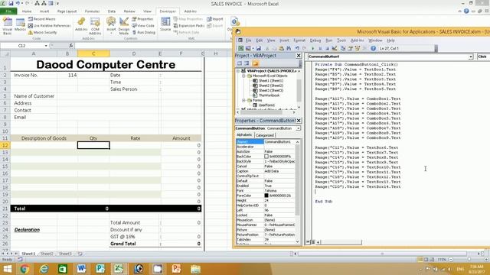Screen dimensions: 490x275
Task: Open the Debug menu in VBA editor
Action: (x=315, y=40)
